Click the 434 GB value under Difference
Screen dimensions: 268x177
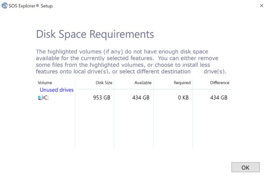[x=219, y=98]
